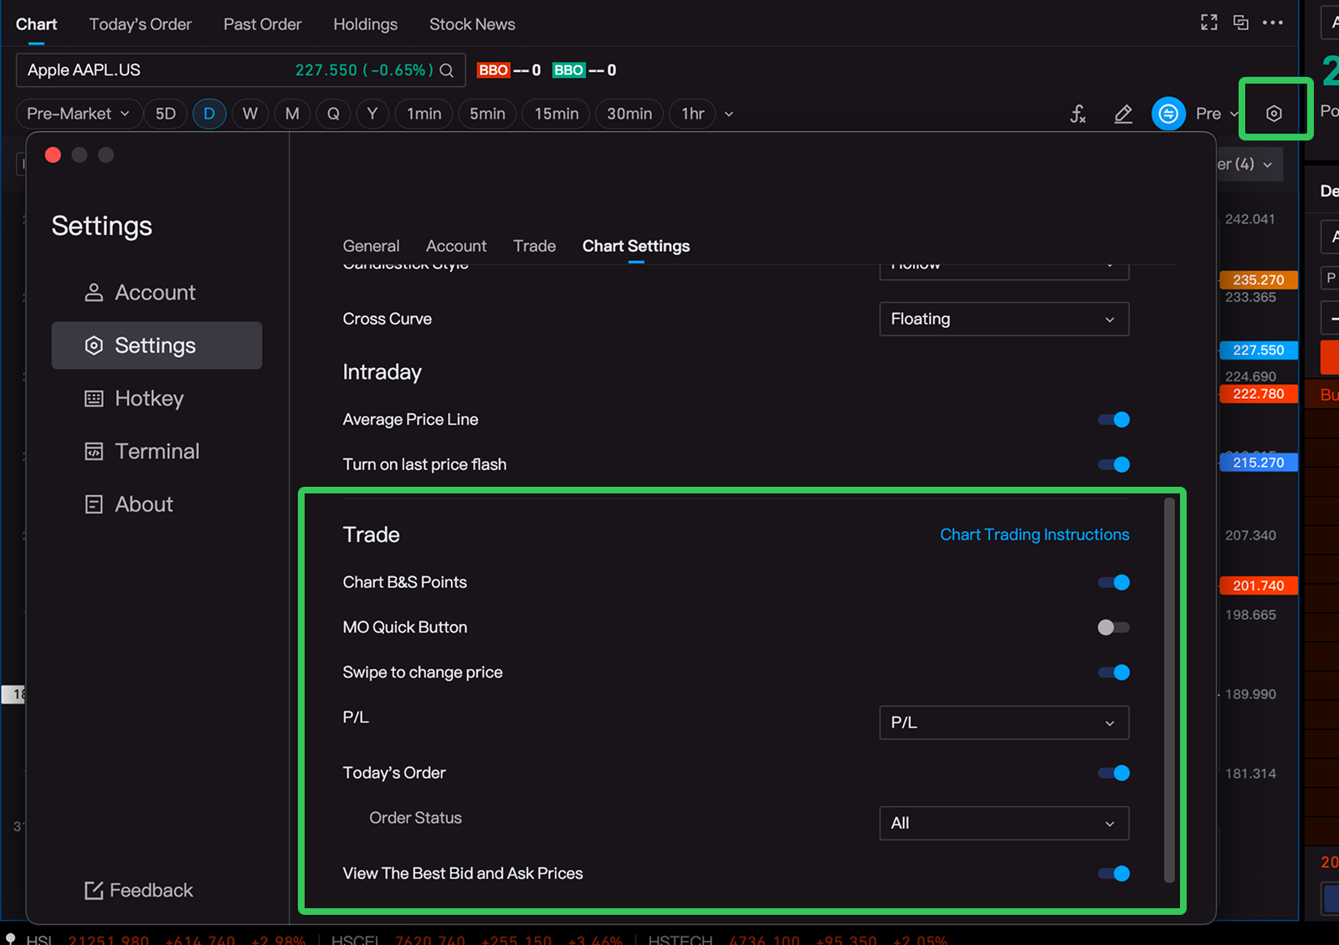The image size is (1339, 945).
Task: Click the blue chart trading icon
Action: [1168, 114]
